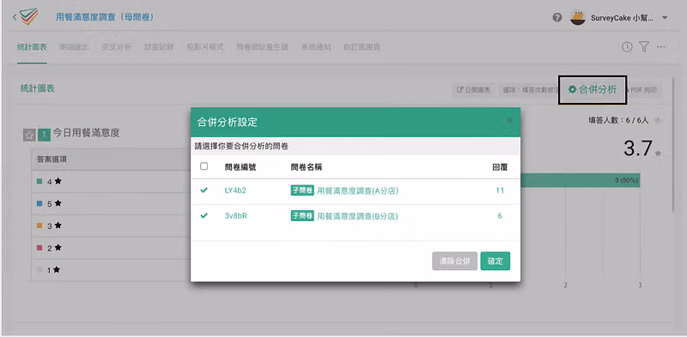The width and height of the screenshot is (687, 337).
Task: Toggle the checkmark for survey 3v8bR
Action: click(x=204, y=216)
